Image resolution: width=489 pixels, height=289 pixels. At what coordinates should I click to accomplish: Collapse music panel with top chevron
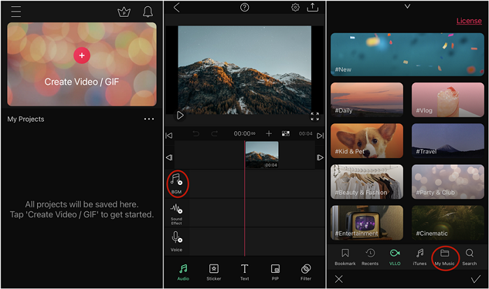click(x=408, y=6)
